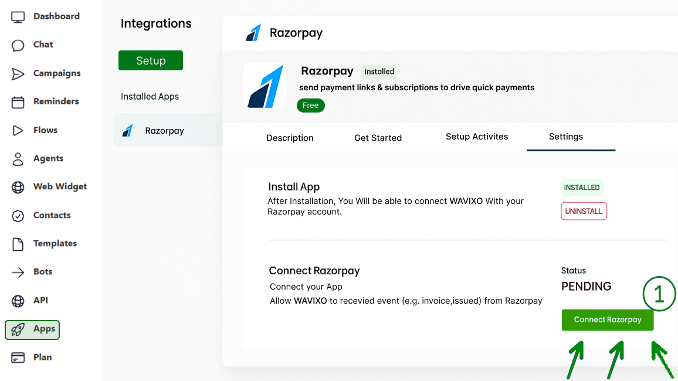The image size is (678, 381).
Task: Click the Plan card icon
Action: pyautogui.click(x=18, y=358)
